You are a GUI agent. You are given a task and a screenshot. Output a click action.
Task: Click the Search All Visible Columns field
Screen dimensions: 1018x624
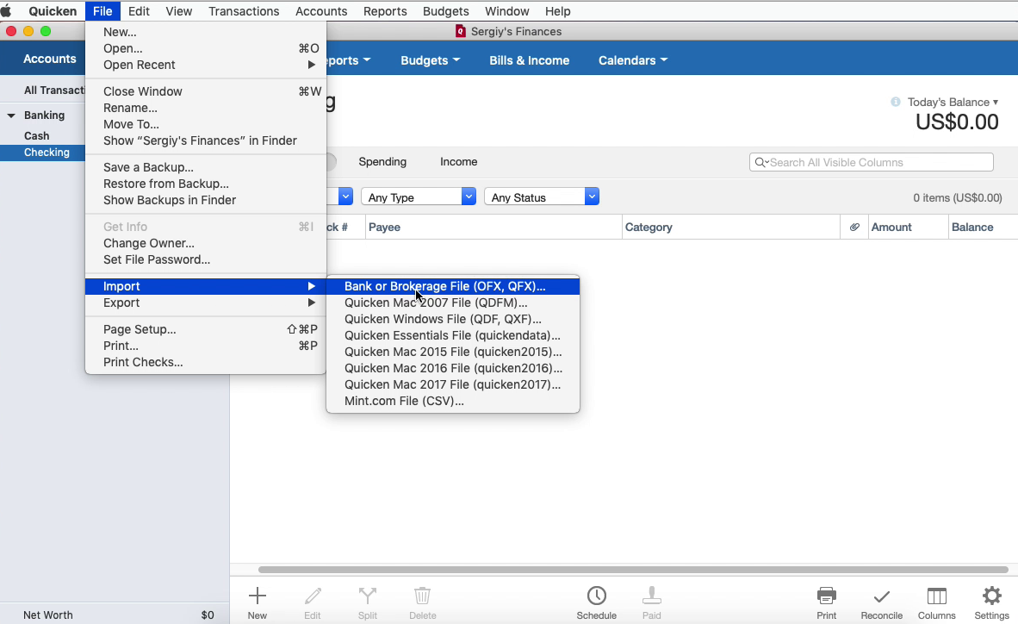[x=872, y=163]
